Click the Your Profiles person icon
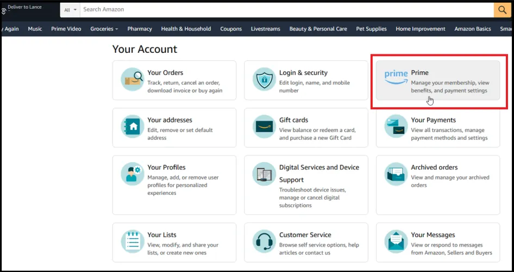Viewport: 514px width, 272px height. point(132,174)
